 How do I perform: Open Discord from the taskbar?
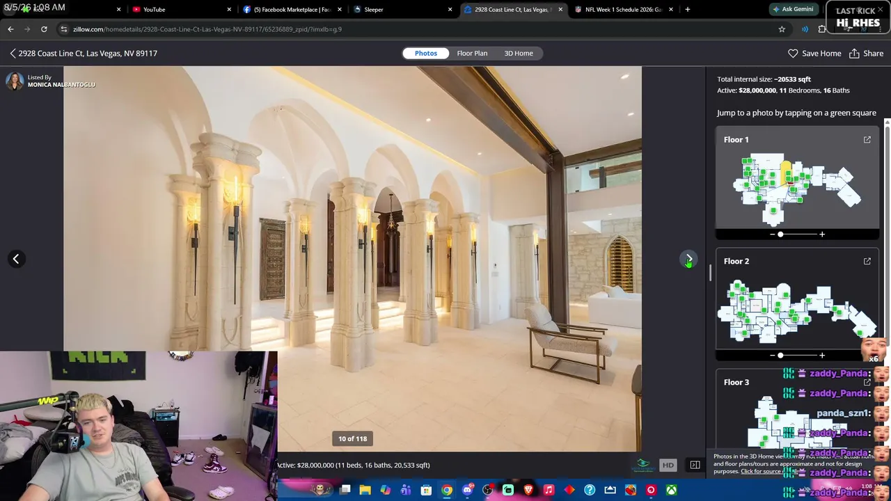467,490
